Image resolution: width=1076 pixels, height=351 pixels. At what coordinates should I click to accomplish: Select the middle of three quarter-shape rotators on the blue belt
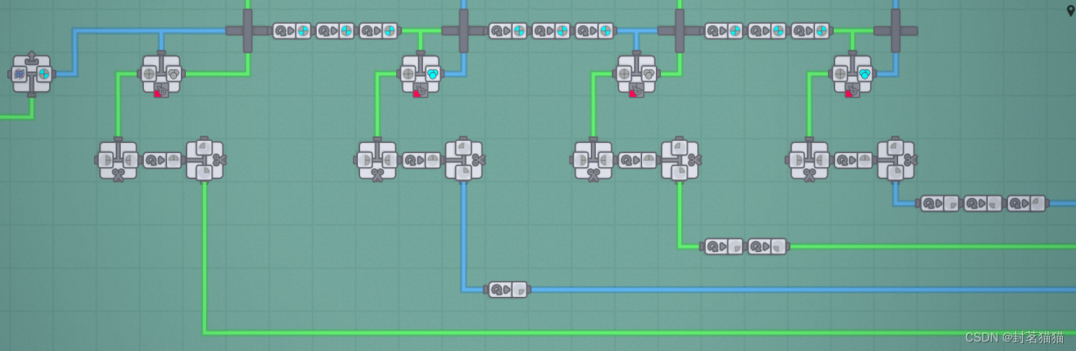point(983,204)
